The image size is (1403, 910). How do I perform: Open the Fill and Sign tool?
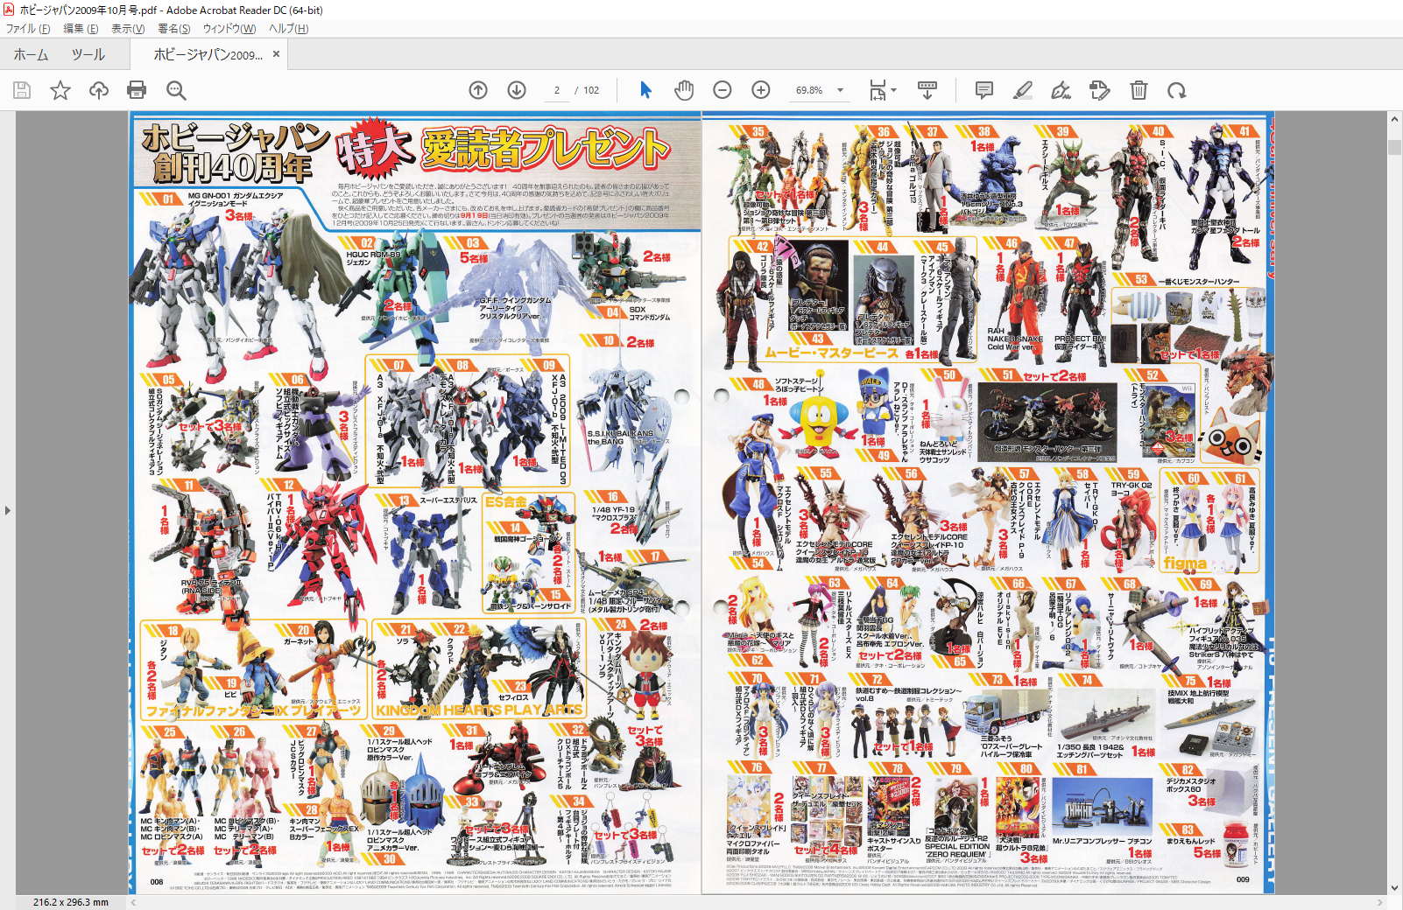[1061, 90]
